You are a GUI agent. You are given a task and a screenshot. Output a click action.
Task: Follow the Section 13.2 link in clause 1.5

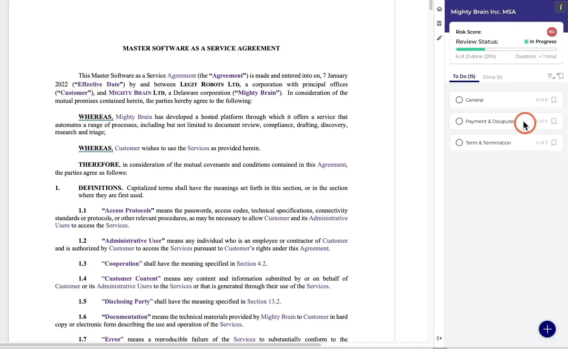click(263, 302)
